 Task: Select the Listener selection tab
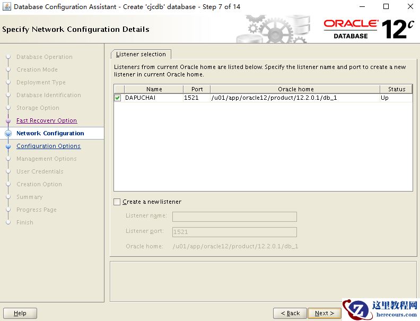tap(141, 54)
